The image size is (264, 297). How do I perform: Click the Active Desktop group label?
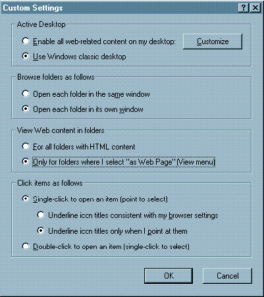click(x=41, y=24)
